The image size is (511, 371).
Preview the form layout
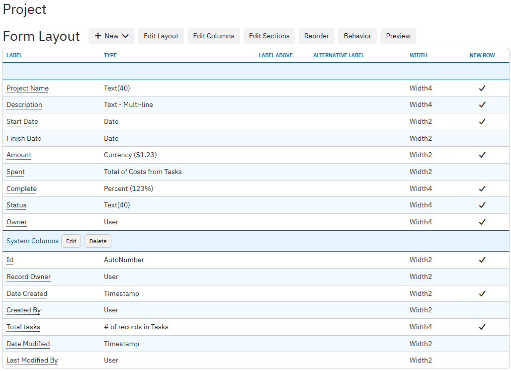pyautogui.click(x=398, y=36)
